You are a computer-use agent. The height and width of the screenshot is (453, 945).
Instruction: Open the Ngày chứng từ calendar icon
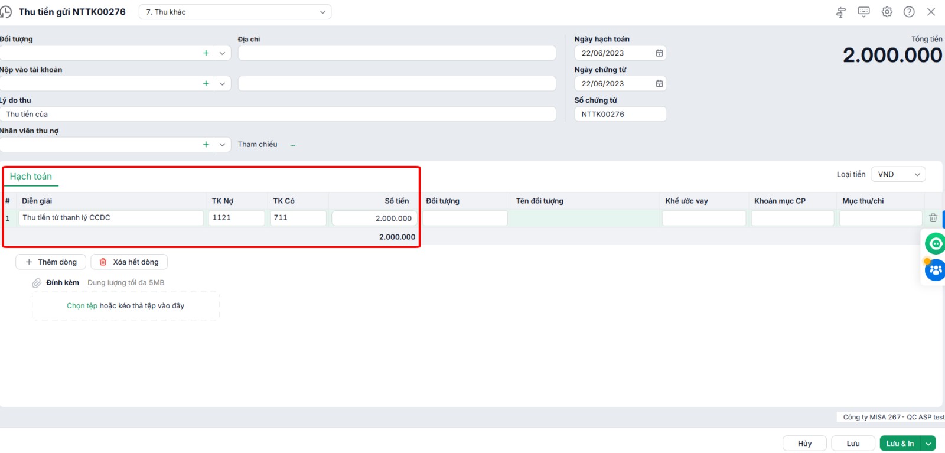pyautogui.click(x=659, y=84)
